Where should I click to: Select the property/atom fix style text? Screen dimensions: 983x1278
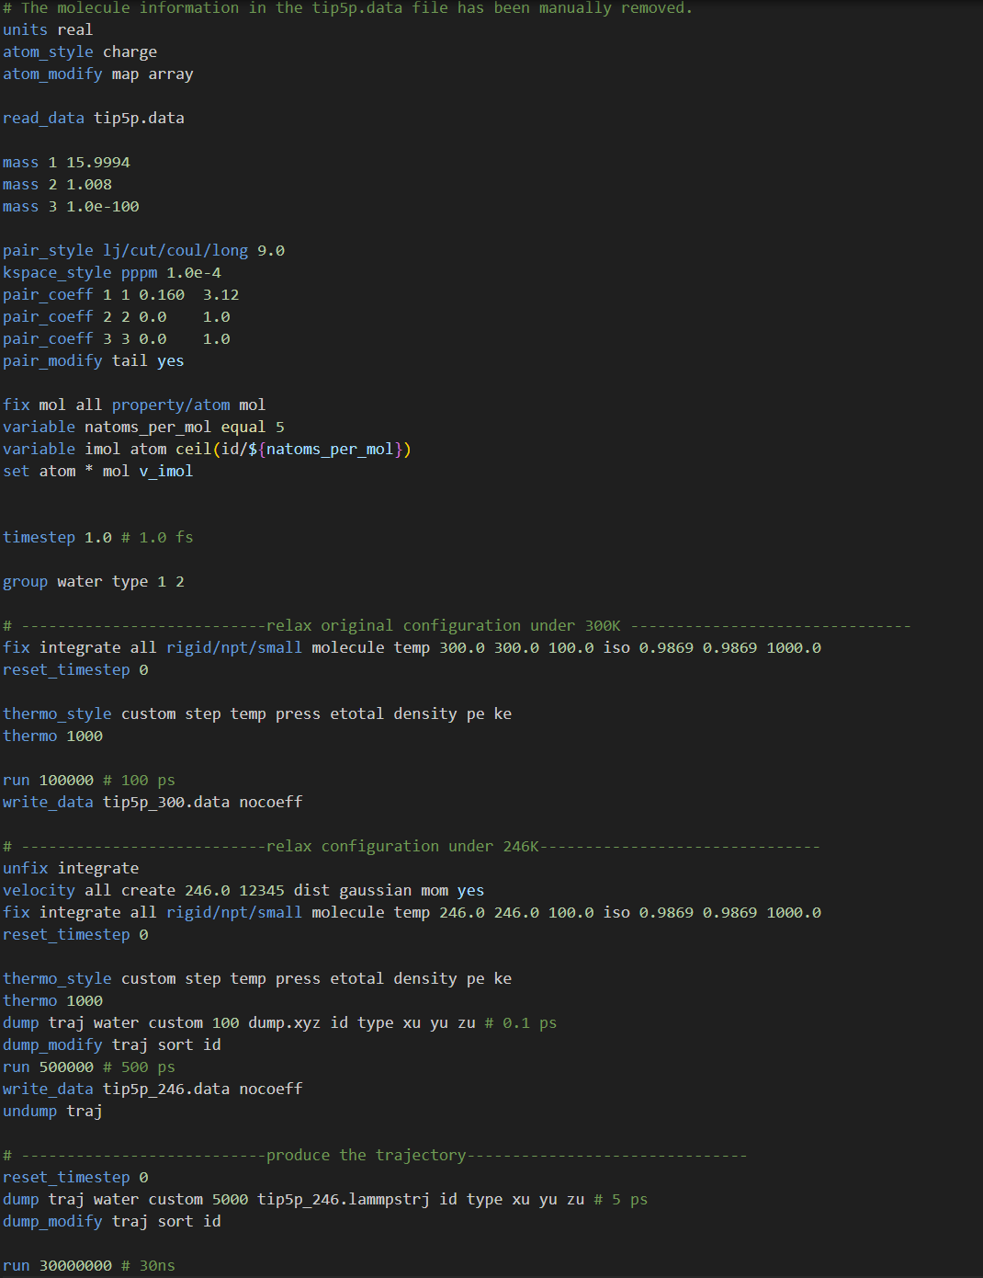tap(171, 405)
